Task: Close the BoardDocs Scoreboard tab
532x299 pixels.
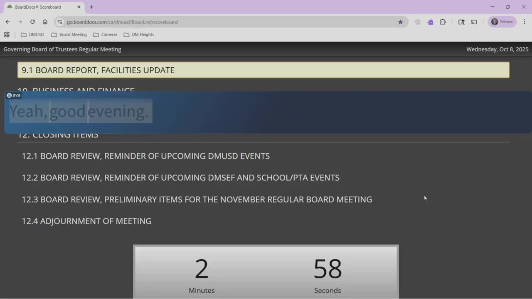Action: click(x=79, y=7)
